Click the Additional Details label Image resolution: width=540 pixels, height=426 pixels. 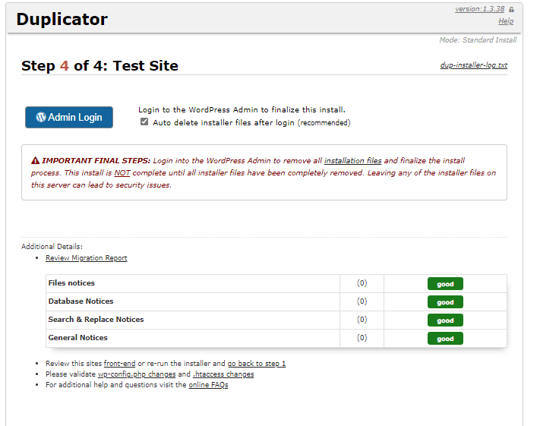pos(52,247)
